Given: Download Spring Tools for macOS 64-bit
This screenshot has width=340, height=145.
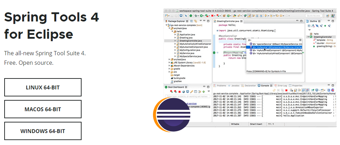Looking at the screenshot, I should tap(43, 109).
